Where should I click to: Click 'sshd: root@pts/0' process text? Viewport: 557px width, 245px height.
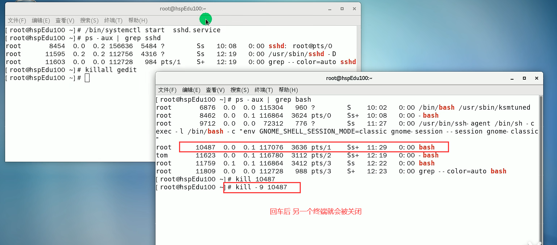[x=300, y=46]
